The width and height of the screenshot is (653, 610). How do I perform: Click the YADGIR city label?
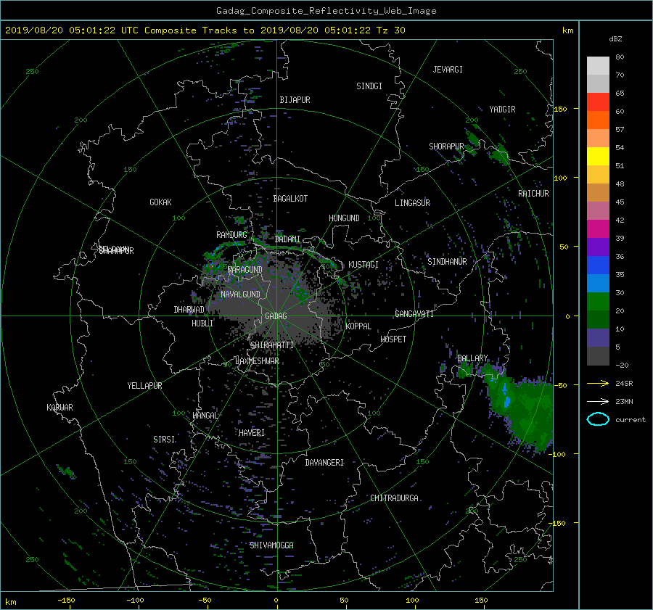click(502, 109)
